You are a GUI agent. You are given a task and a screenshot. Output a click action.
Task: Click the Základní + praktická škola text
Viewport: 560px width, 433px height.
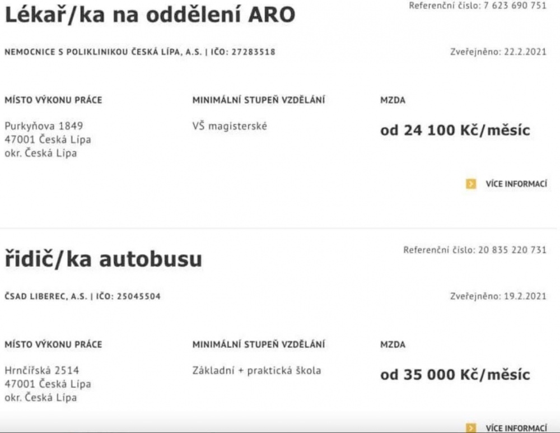pyautogui.click(x=256, y=370)
